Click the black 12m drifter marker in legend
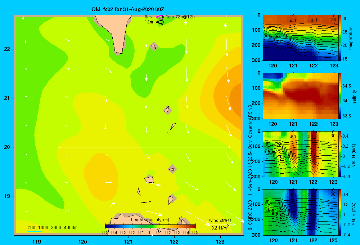Image resolution: width=360 pixels, height=245 pixels. (159, 22)
